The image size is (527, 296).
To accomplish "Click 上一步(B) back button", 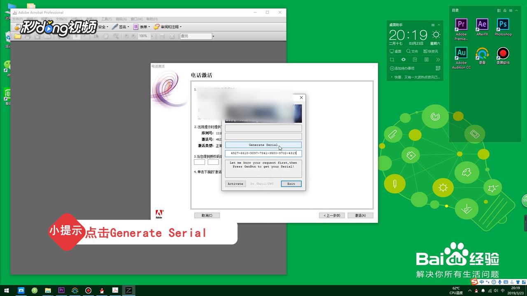I will tap(332, 215).
